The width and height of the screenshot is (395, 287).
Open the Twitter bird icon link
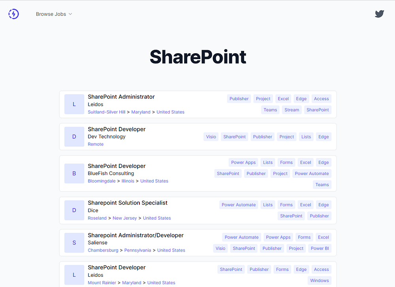pos(379,14)
